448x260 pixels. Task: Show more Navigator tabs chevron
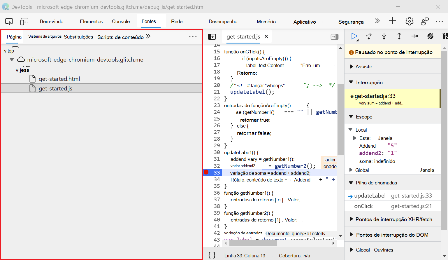[x=148, y=36]
